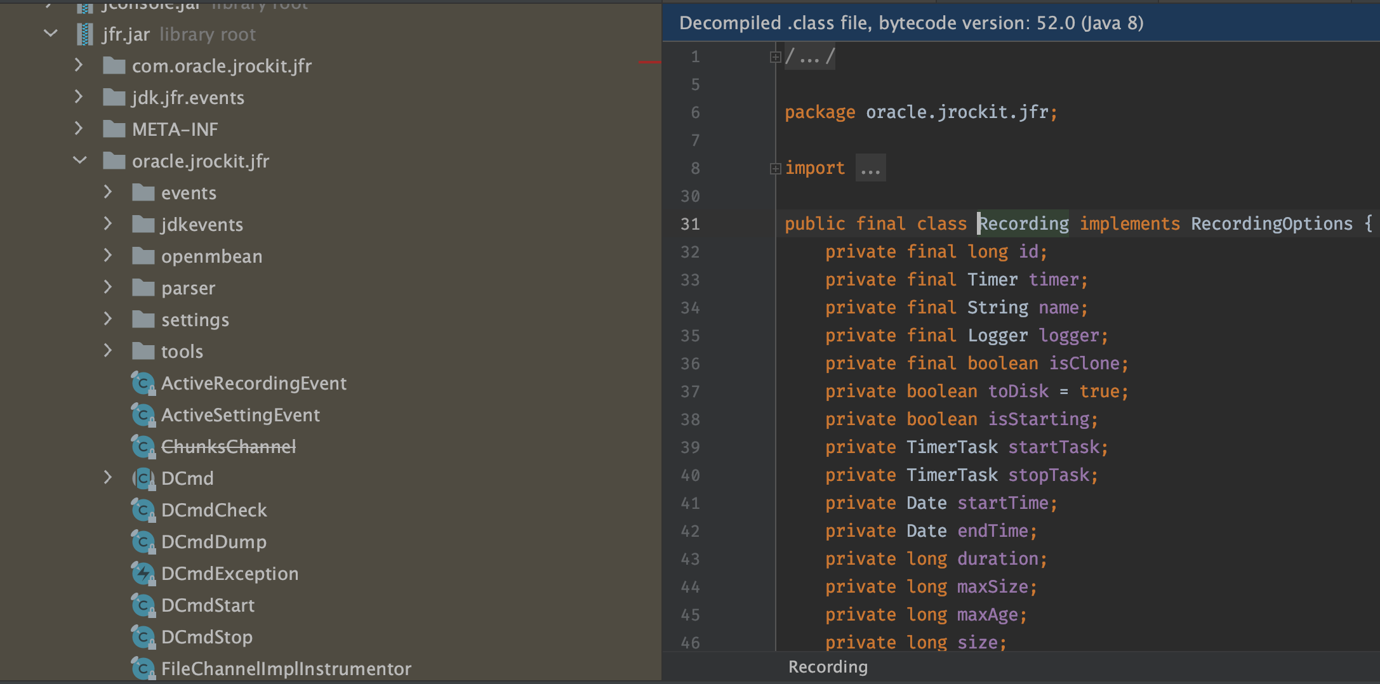Image resolution: width=1380 pixels, height=684 pixels.
Task: Collapse the jfr.jar library root
Action: [x=51, y=33]
